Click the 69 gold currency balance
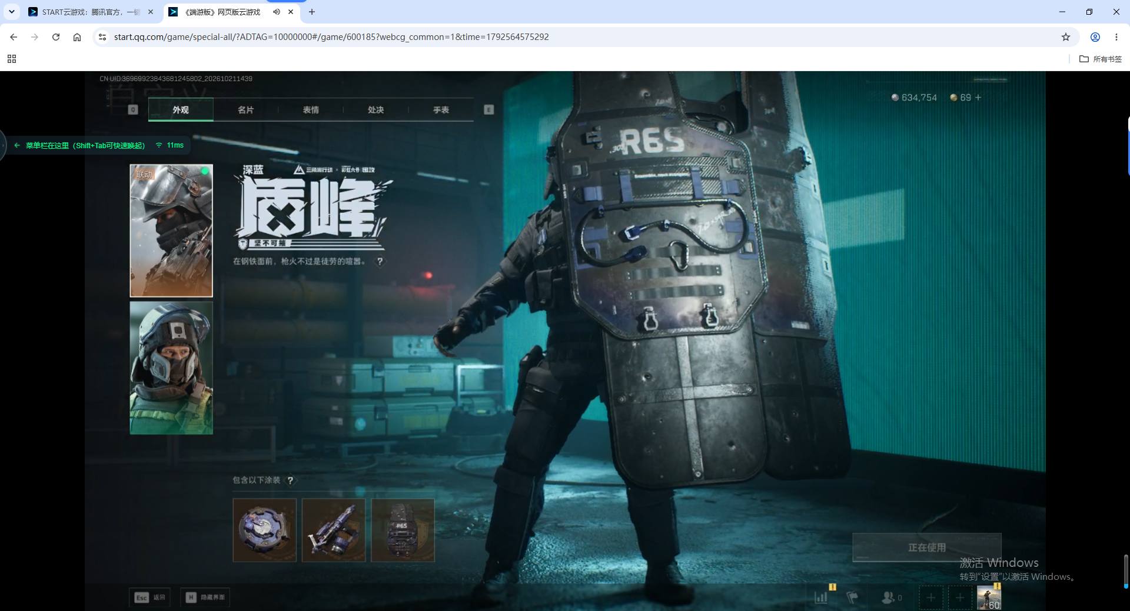 (960, 98)
